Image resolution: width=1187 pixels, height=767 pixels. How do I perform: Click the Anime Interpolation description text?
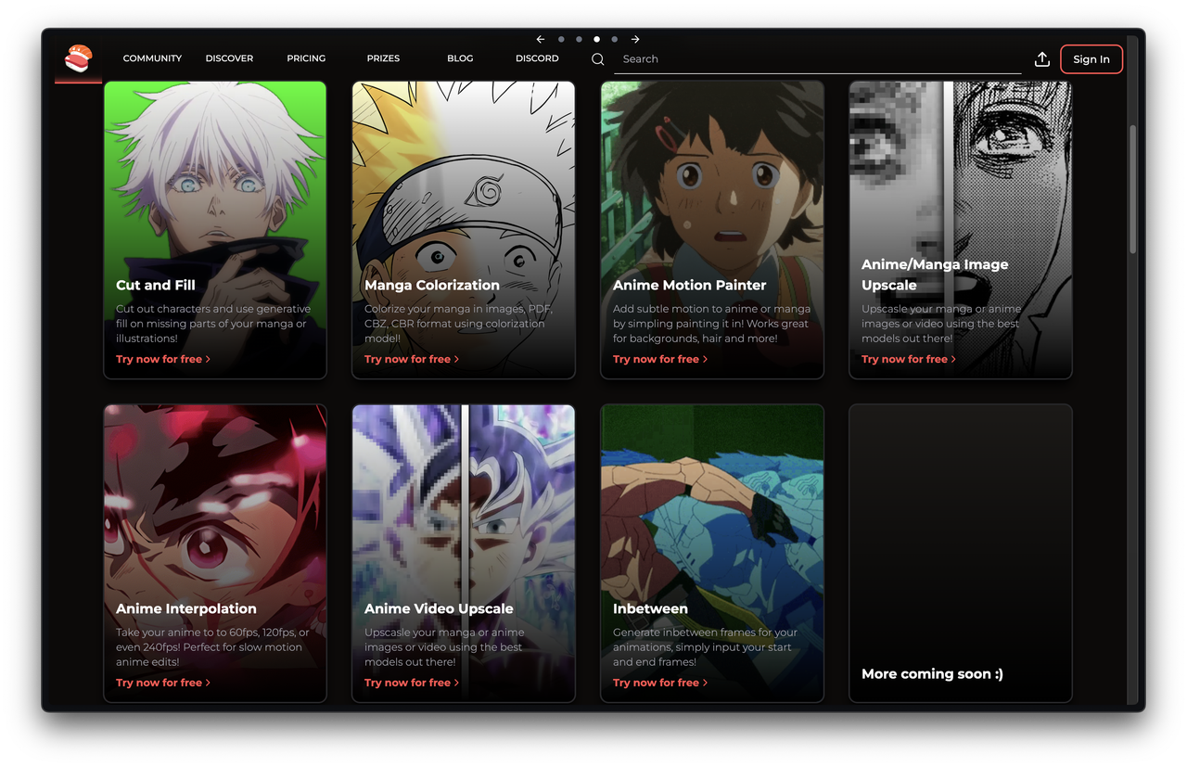pyautogui.click(x=212, y=647)
